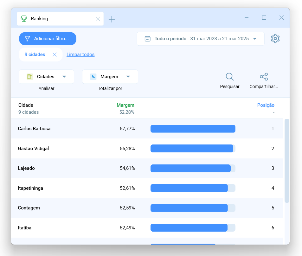Open the Todo o período date dropdown
This screenshot has height=256, width=302.
click(x=201, y=39)
